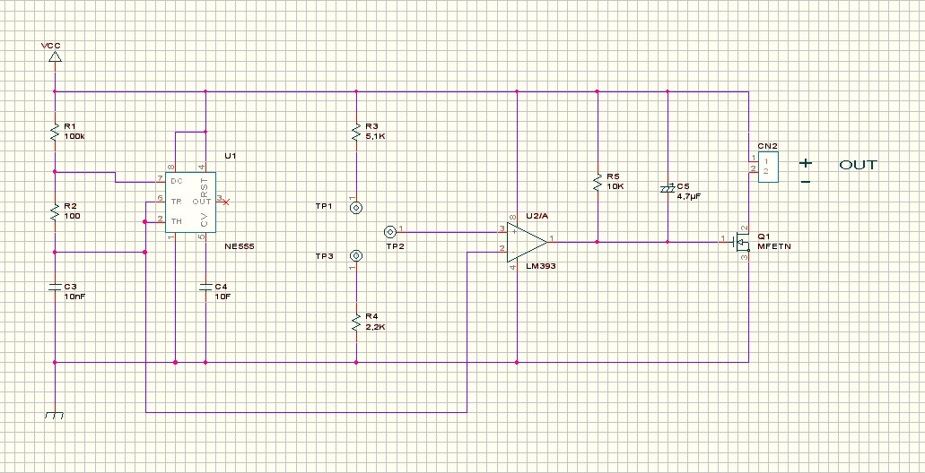
Task: Select resistor R3 symbol
Action: click(x=355, y=132)
